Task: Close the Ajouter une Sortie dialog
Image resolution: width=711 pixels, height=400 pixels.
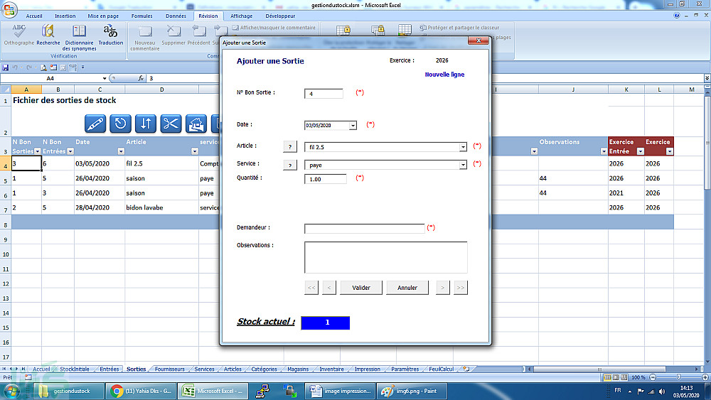Action: point(479,40)
